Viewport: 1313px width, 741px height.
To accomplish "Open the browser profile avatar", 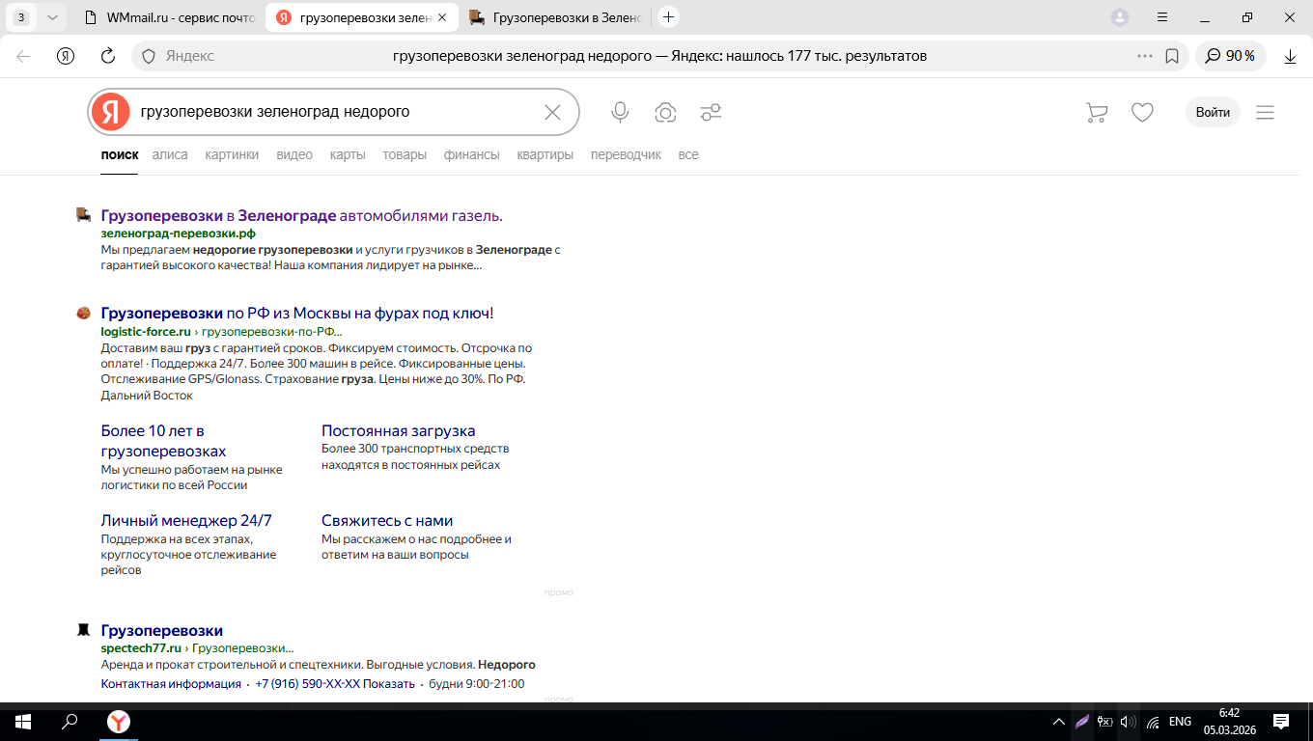I will pos(1120,16).
